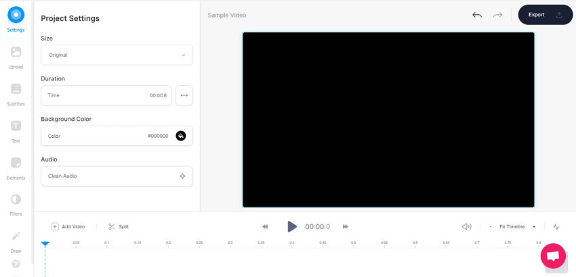Click the Sample Video project title
This screenshot has height=277, width=576.
click(x=226, y=16)
